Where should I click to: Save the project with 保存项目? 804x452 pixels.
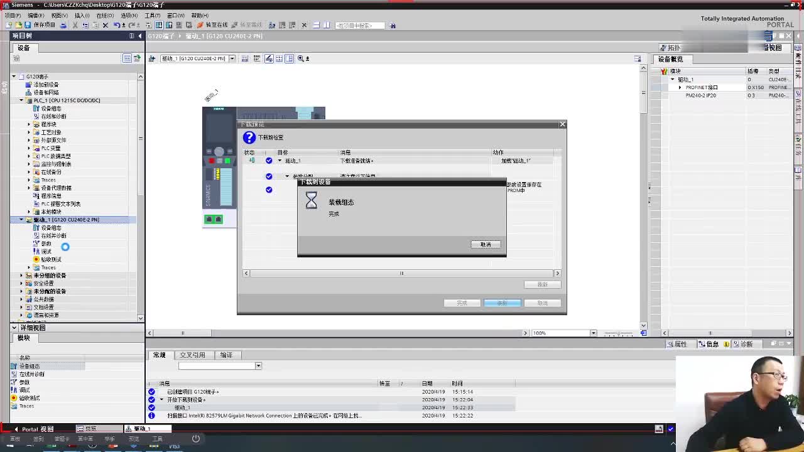click(x=40, y=25)
